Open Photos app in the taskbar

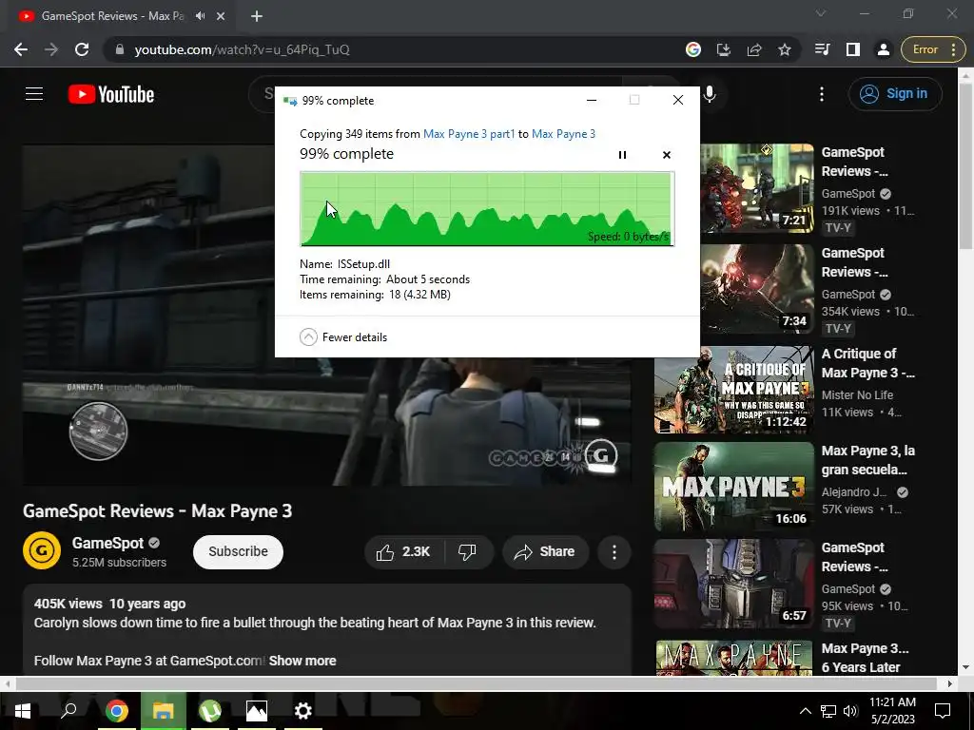[257, 711]
